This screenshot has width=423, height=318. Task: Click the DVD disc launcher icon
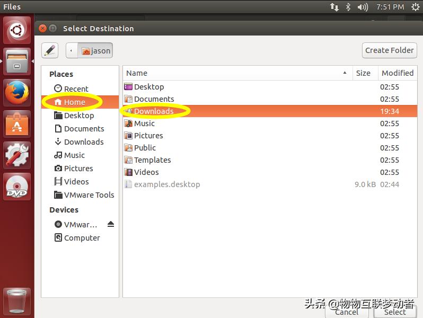point(17,187)
